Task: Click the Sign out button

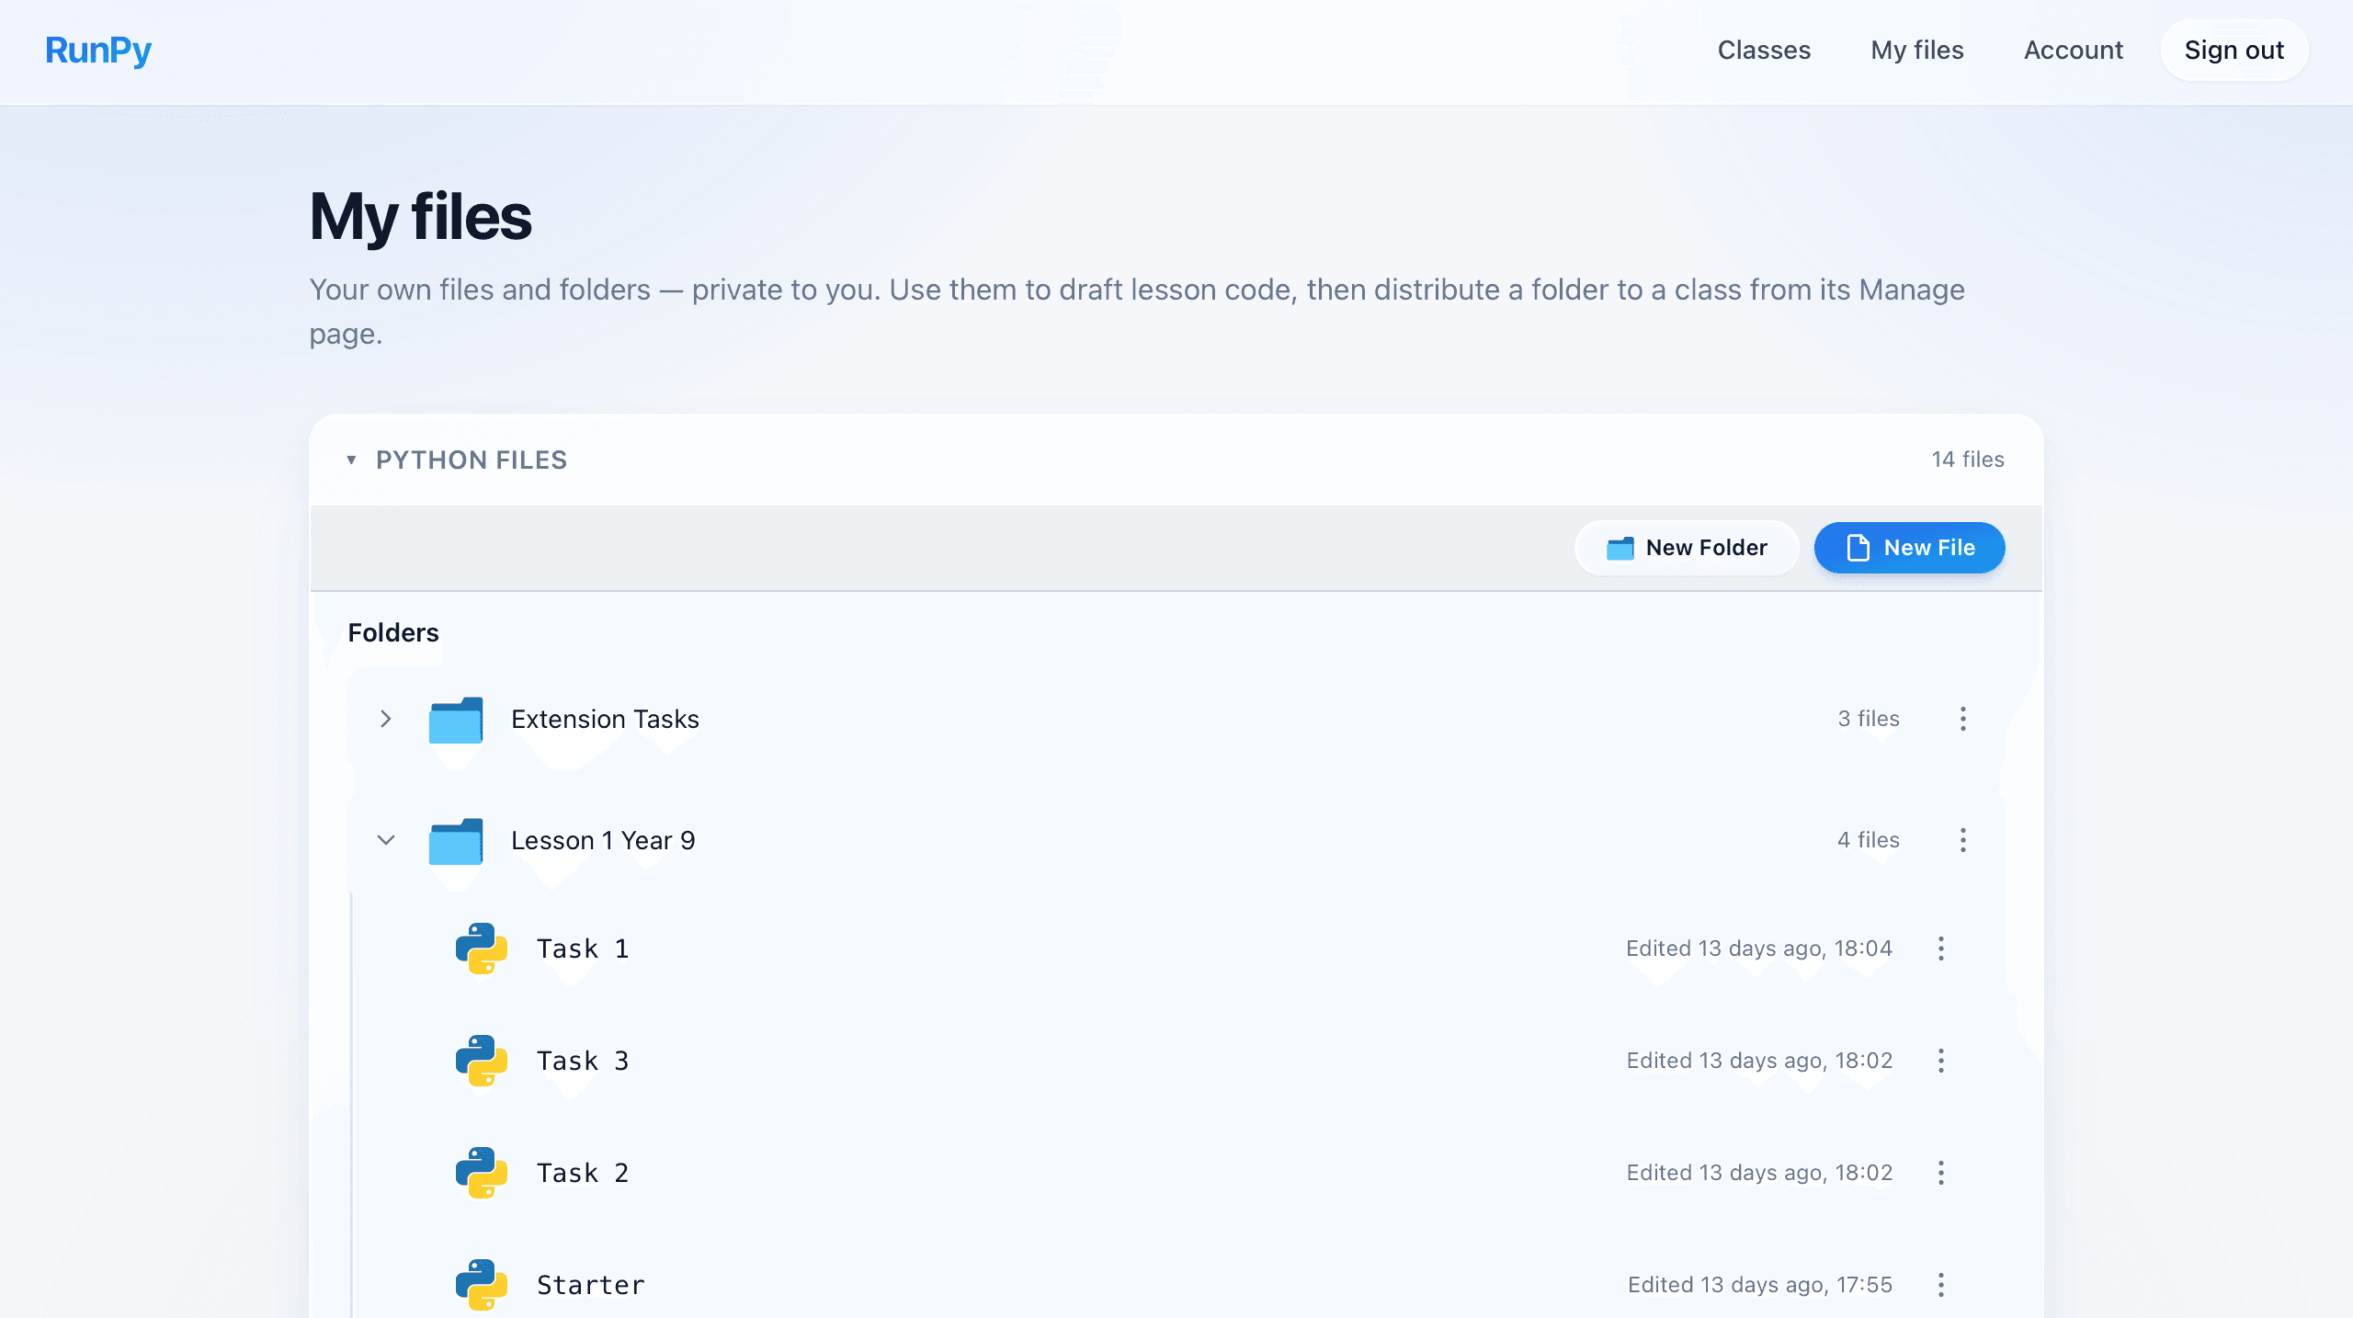Action: coord(2234,51)
